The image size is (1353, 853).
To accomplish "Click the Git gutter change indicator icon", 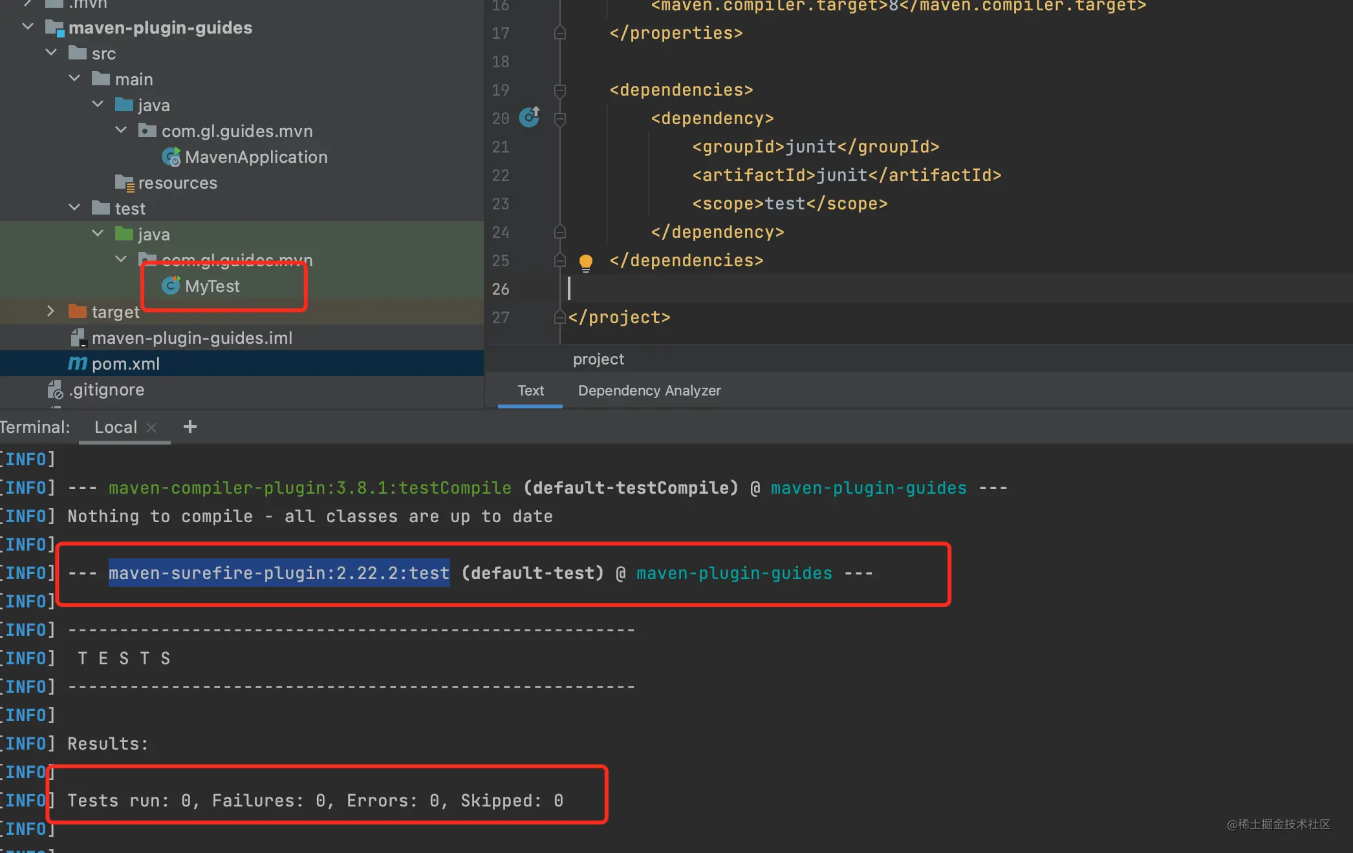I will pyautogui.click(x=529, y=118).
